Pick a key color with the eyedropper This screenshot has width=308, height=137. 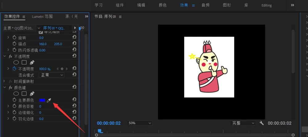(x=49, y=100)
